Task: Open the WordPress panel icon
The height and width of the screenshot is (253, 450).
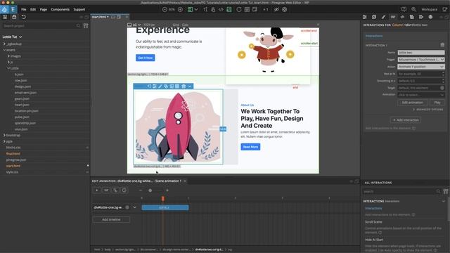Action: coord(430,17)
